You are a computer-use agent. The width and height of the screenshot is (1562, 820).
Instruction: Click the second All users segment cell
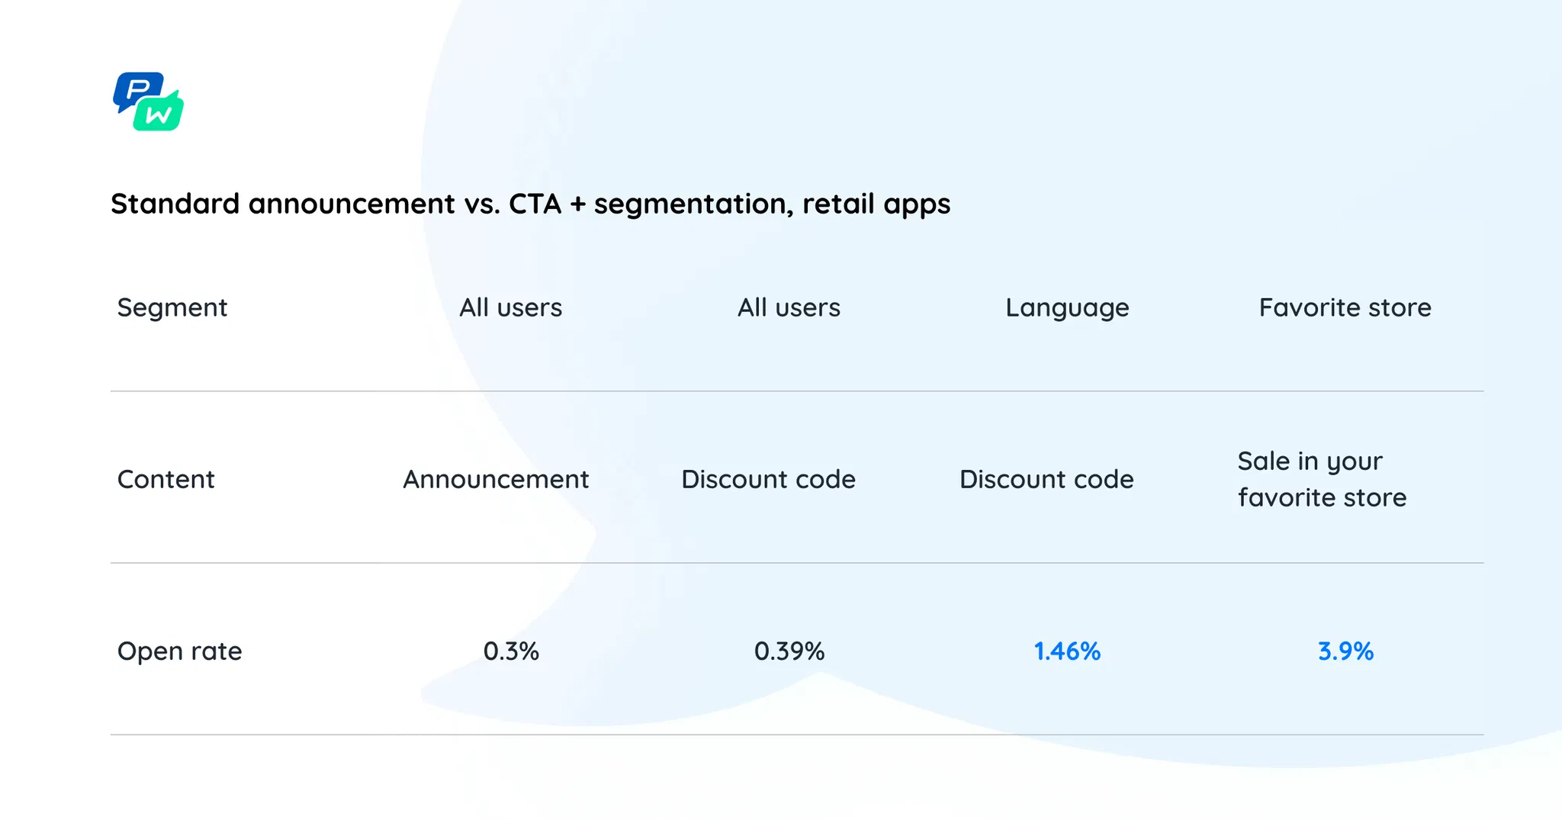click(x=789, y=307)
